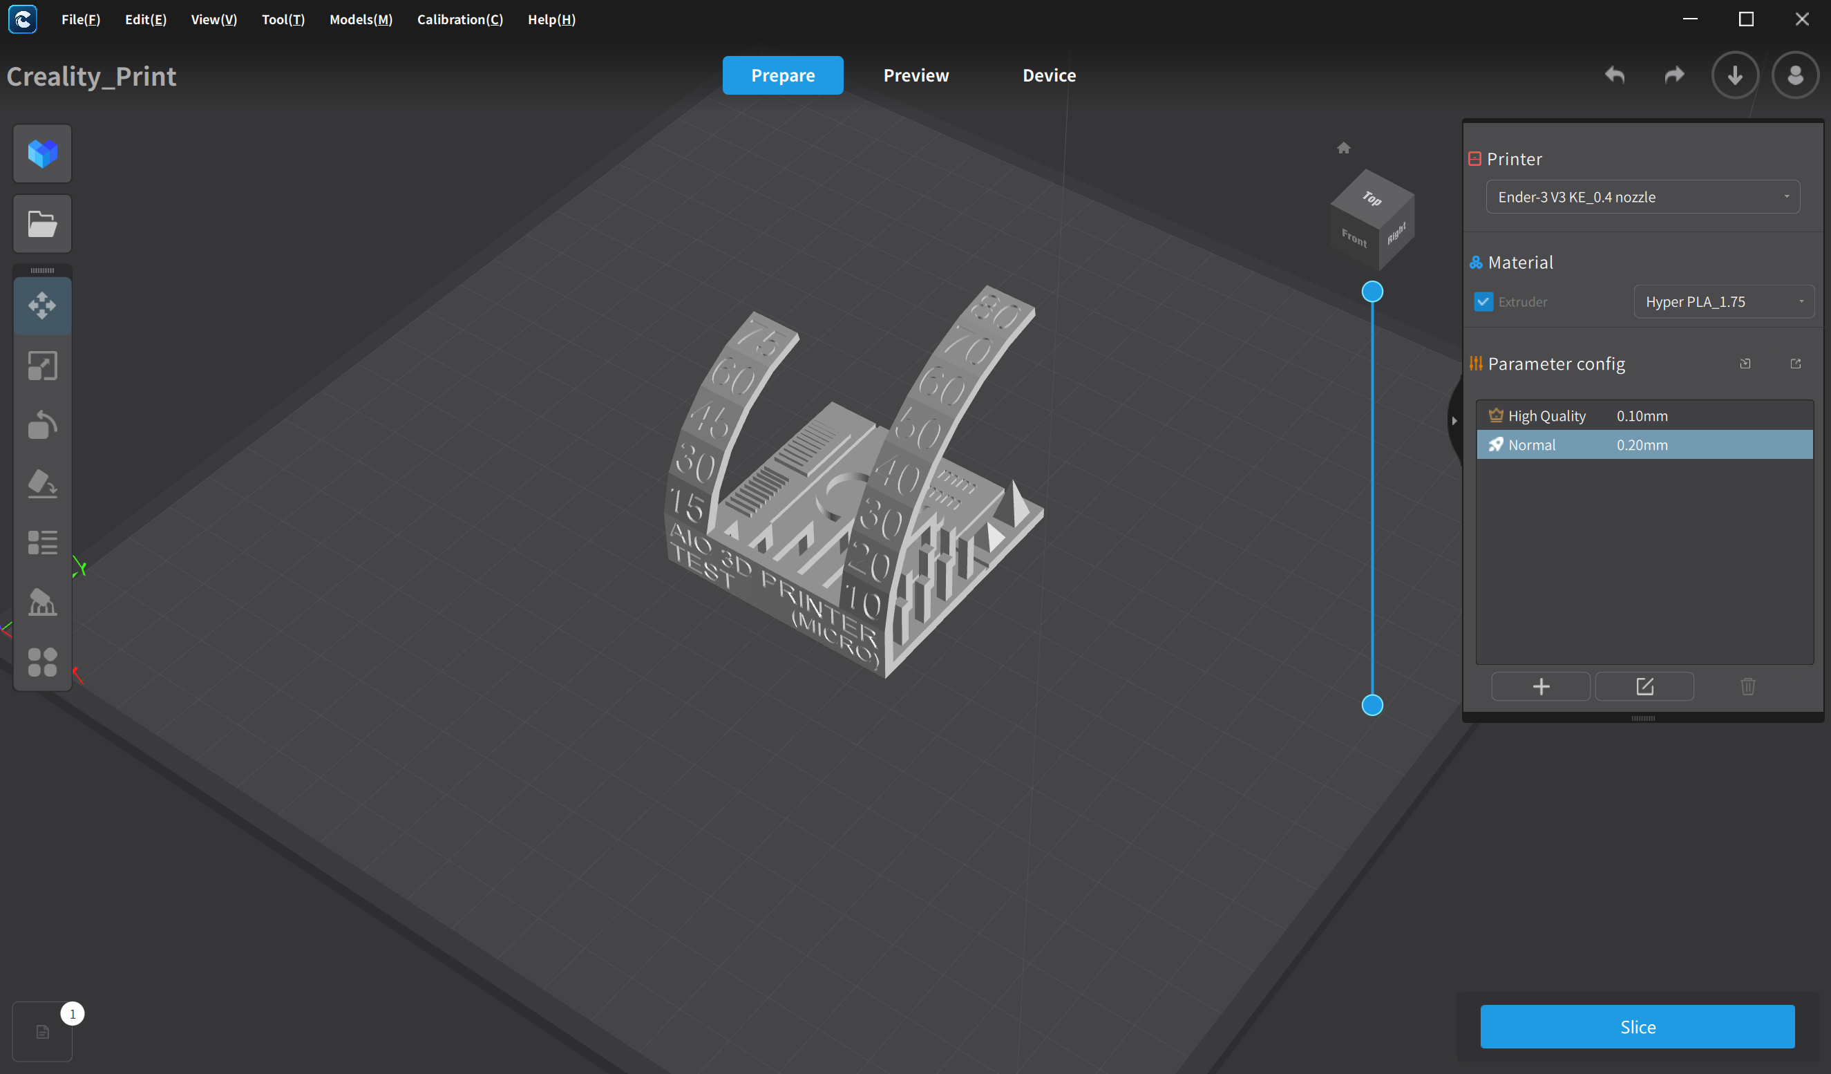Expand the Ender-3 V3 KE printer dropdown
This screenshot has width=1831, height=1074.
click(1643, 197)
